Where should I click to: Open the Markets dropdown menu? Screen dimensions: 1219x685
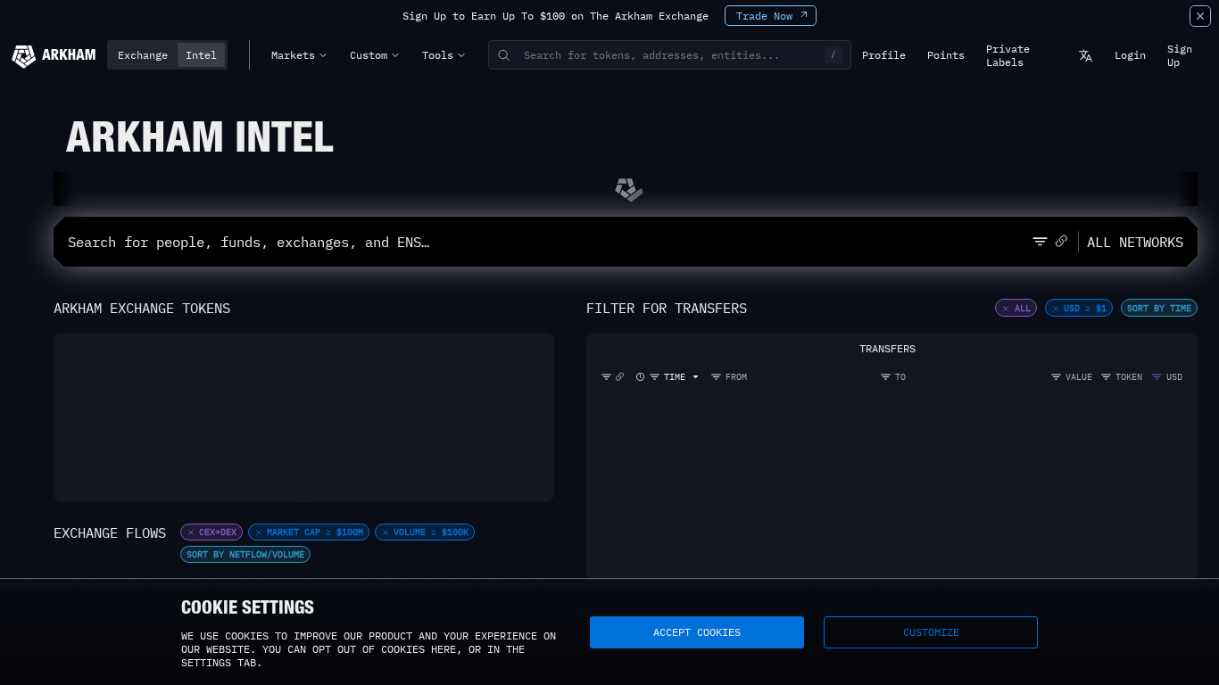pyautogui.click(x=299, y=55)
